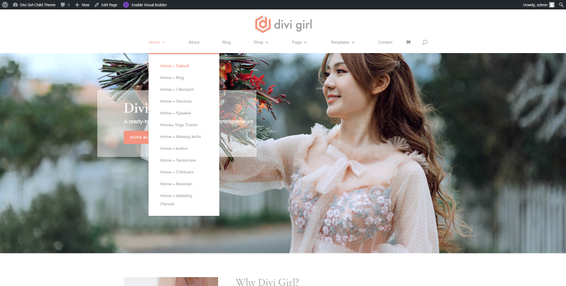Choose Home – Services entry
The width and height of the screenshot is (566, 286).
click(176, 101)
